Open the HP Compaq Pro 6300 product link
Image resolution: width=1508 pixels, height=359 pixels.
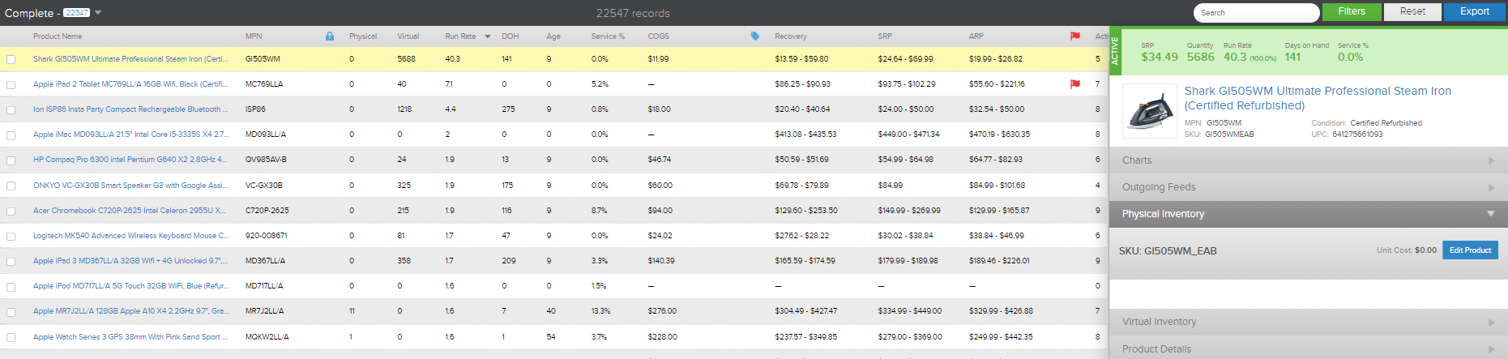[x=130, y=160]
